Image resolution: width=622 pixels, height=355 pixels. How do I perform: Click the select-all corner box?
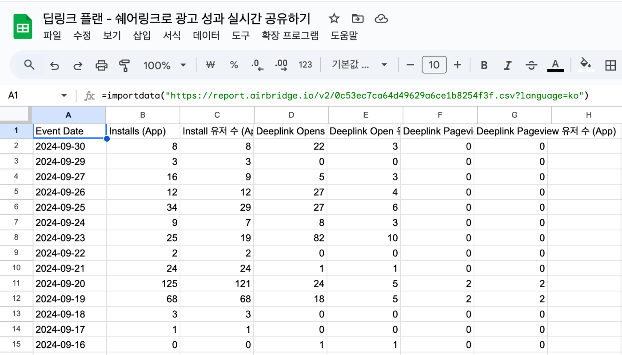[x=16, y=115]
